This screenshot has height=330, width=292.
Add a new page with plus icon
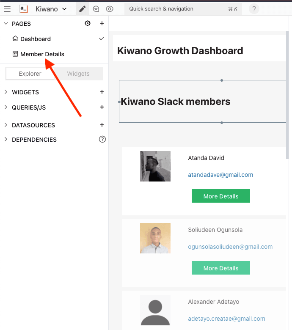[102, 24]
